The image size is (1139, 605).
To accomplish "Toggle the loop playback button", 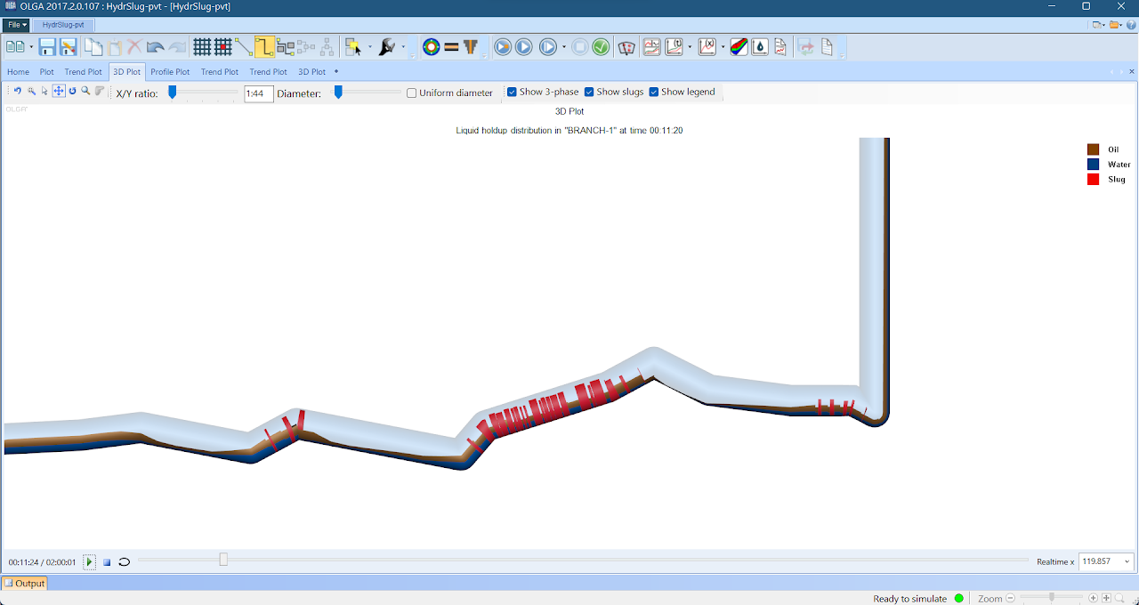I will click(125, 561).
